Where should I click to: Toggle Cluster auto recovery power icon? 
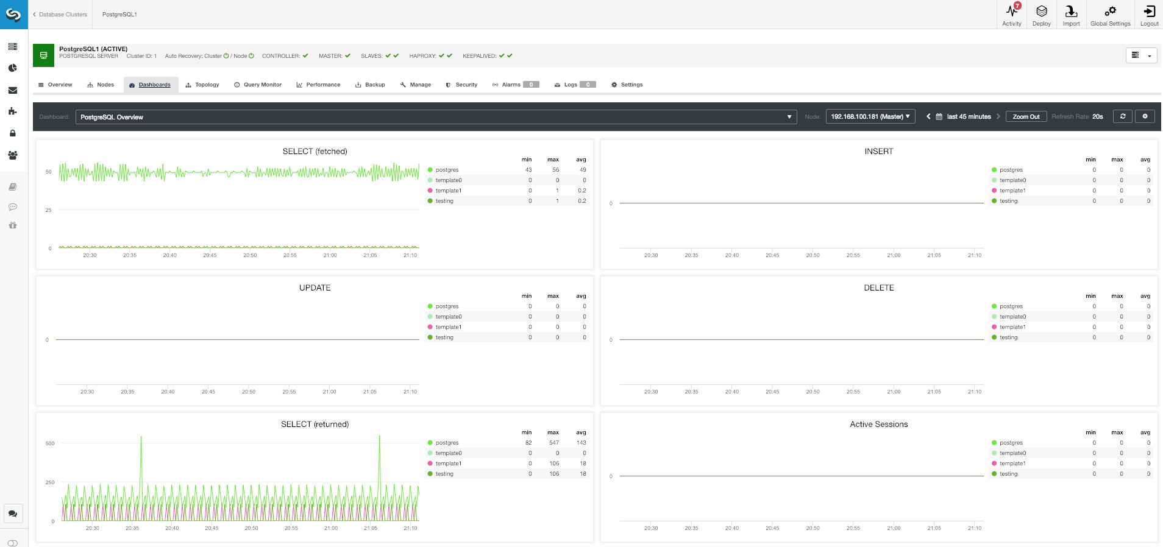pyautogui.click(x=226, y=55)
